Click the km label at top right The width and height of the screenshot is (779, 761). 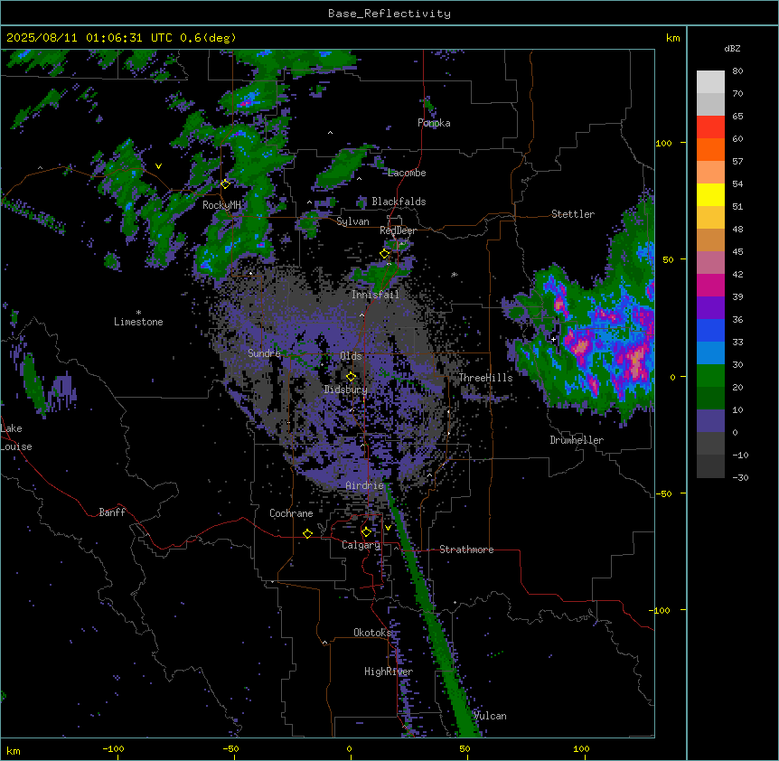(x=672, y=38)
